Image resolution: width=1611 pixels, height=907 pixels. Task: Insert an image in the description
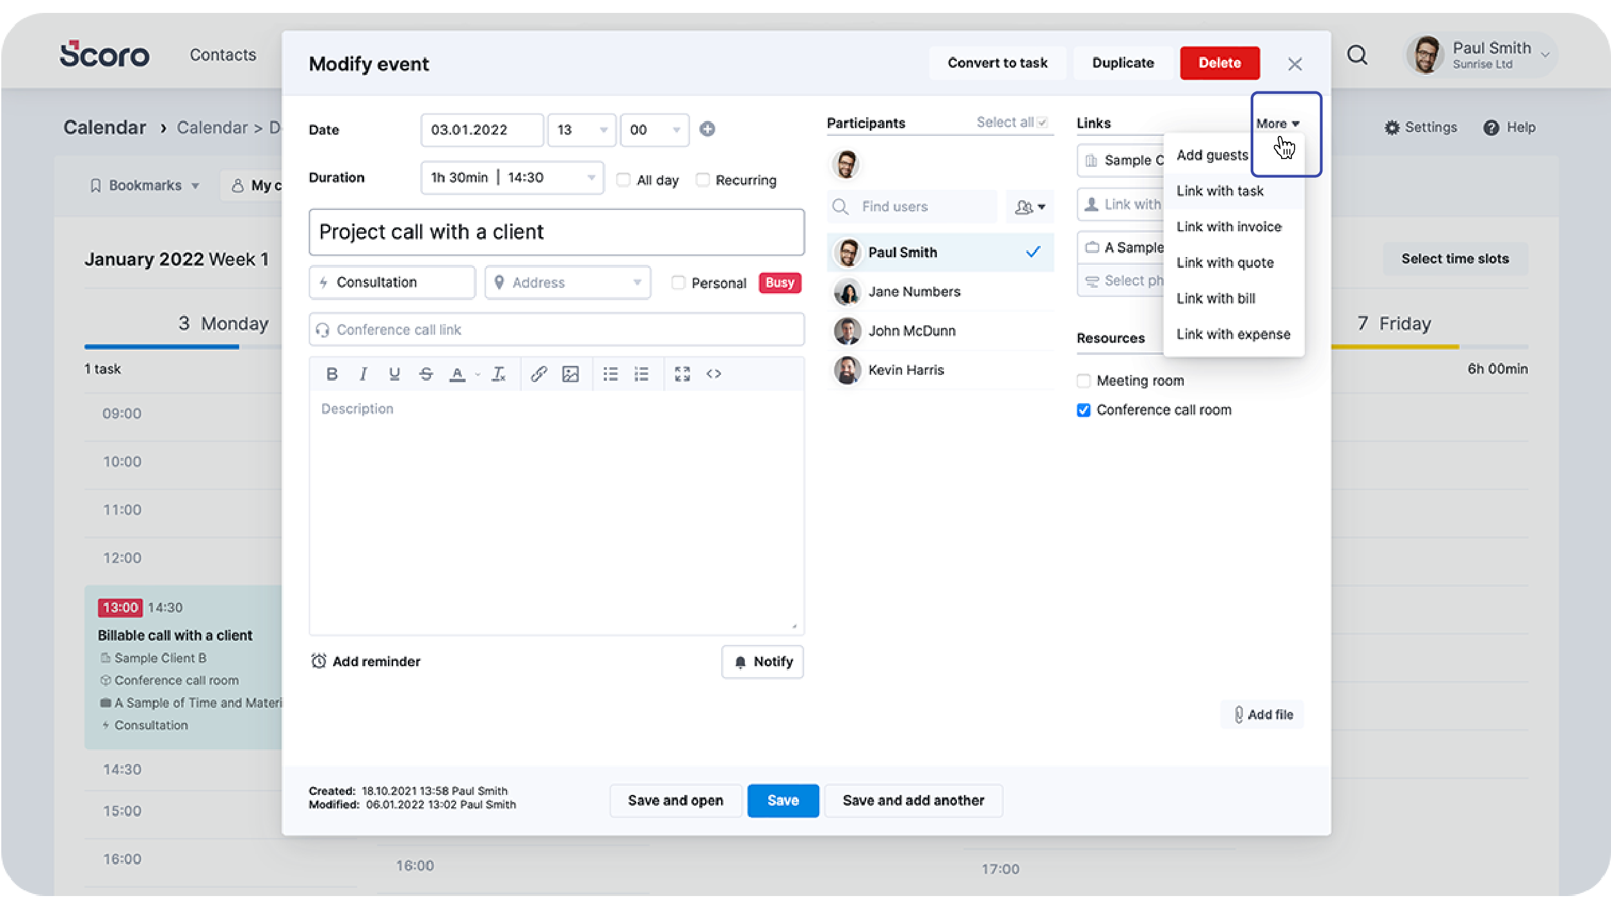[570, 374]
